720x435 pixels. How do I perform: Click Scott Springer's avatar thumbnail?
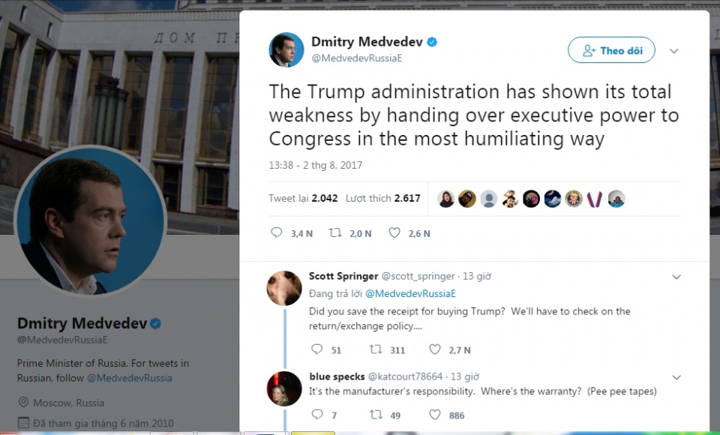(x=285, y=288)
